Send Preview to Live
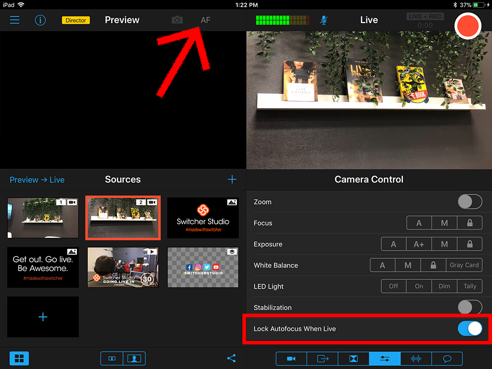492x369 pixels. (x=37, y=180)
